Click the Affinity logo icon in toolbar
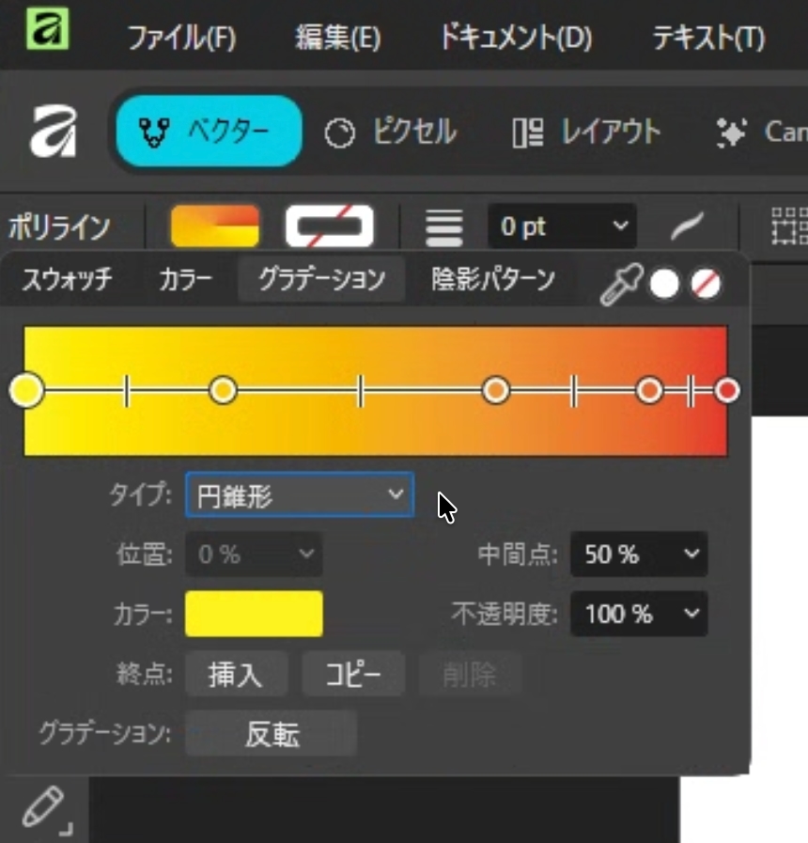Viewport: 808px width, 843px height. [54, 132]
